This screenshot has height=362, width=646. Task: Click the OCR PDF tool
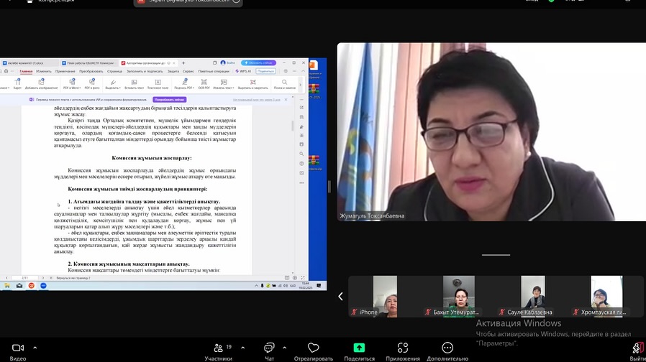pos(204,84)
